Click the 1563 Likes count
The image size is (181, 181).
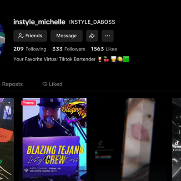point(104,49)
